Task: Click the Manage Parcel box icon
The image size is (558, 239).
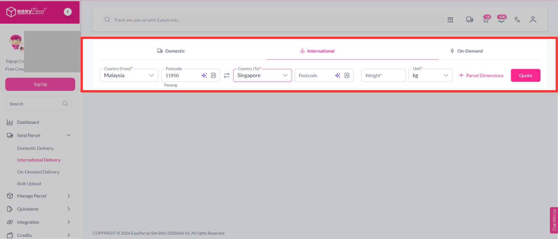Action: click(10, 196)
